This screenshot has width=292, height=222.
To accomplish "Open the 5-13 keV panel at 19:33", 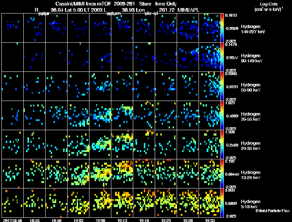I will click(x=210, y=203).
